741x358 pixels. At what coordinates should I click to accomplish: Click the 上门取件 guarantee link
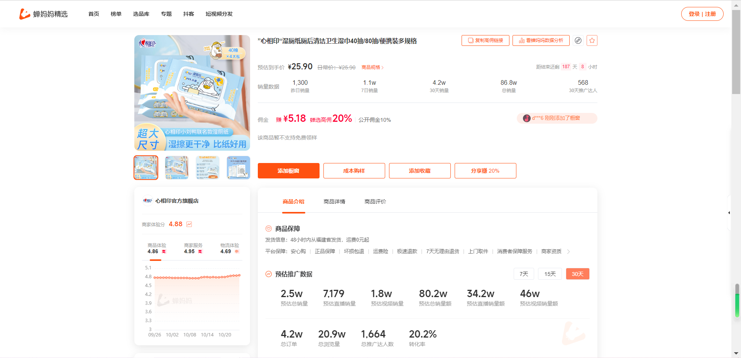pos(478,251)
